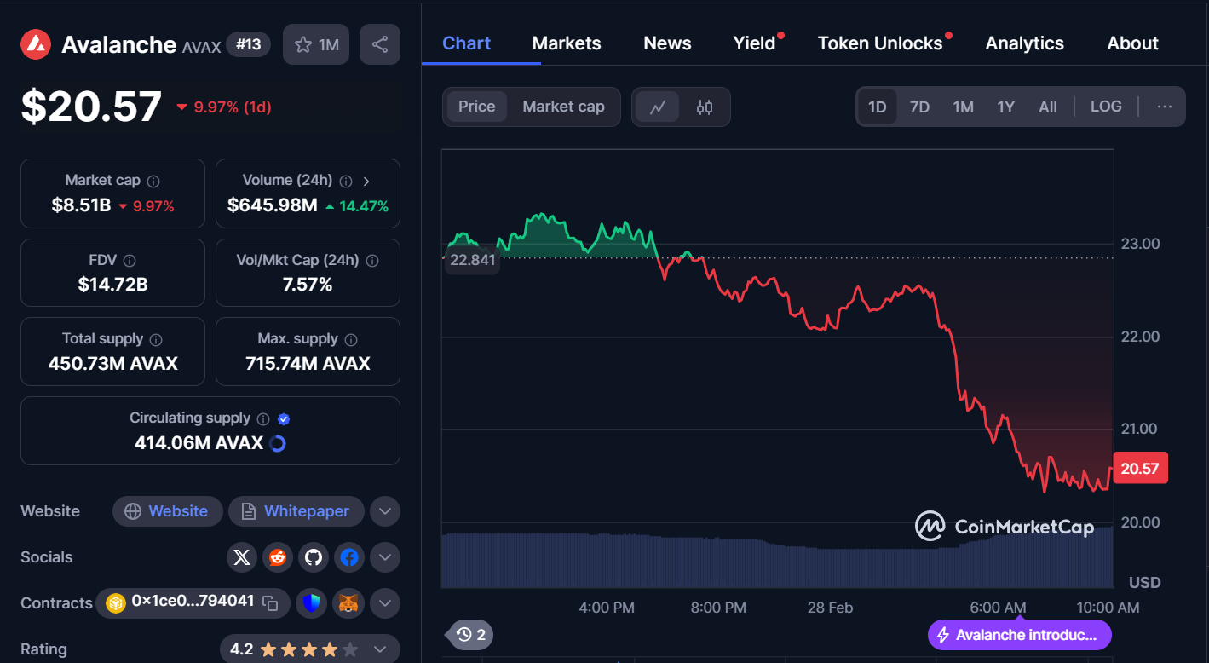
Task: Expand the Volume (24h) arrow
Action: (366, 181)
